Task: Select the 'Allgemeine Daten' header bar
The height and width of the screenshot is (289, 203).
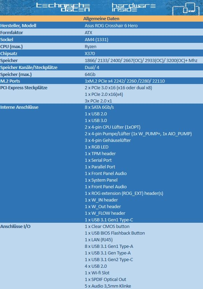Action: pyautogui.click(x=101, y=18)
